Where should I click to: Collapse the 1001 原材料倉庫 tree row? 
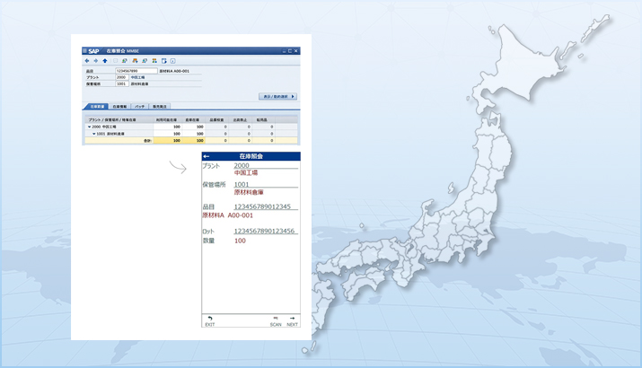(94, 134)
